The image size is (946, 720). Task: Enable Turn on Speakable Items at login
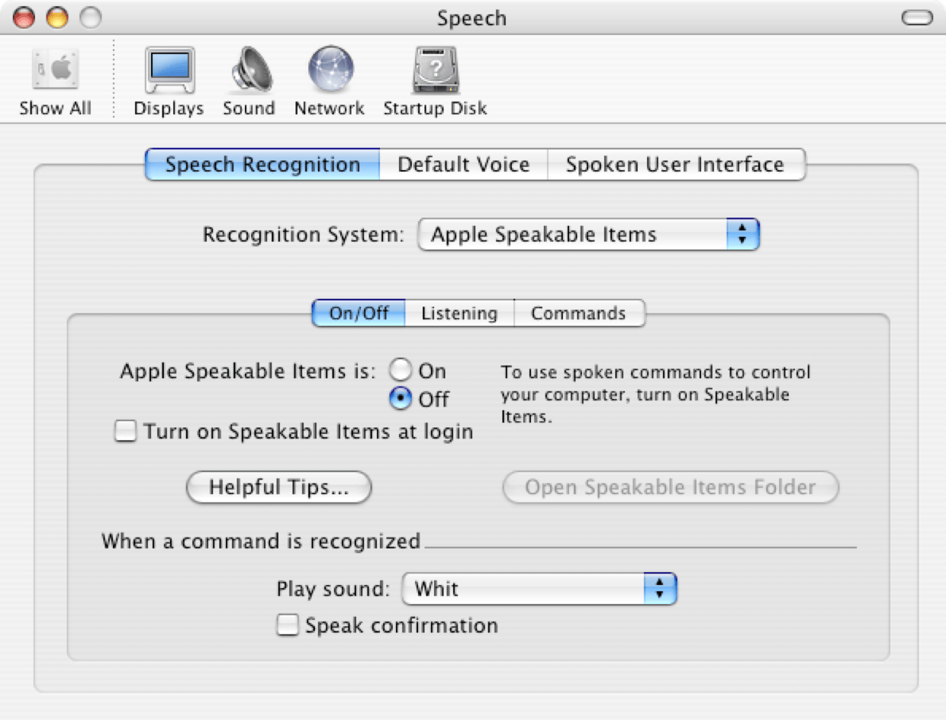point(125,432)
